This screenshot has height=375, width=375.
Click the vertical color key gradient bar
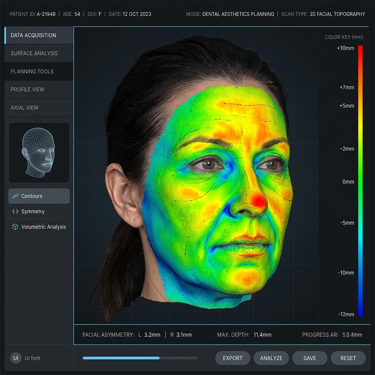pos(360,181)
